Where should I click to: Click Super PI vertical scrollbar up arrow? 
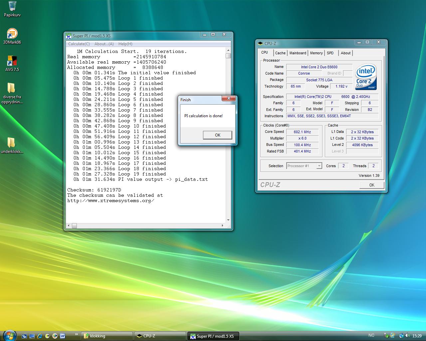228,51
